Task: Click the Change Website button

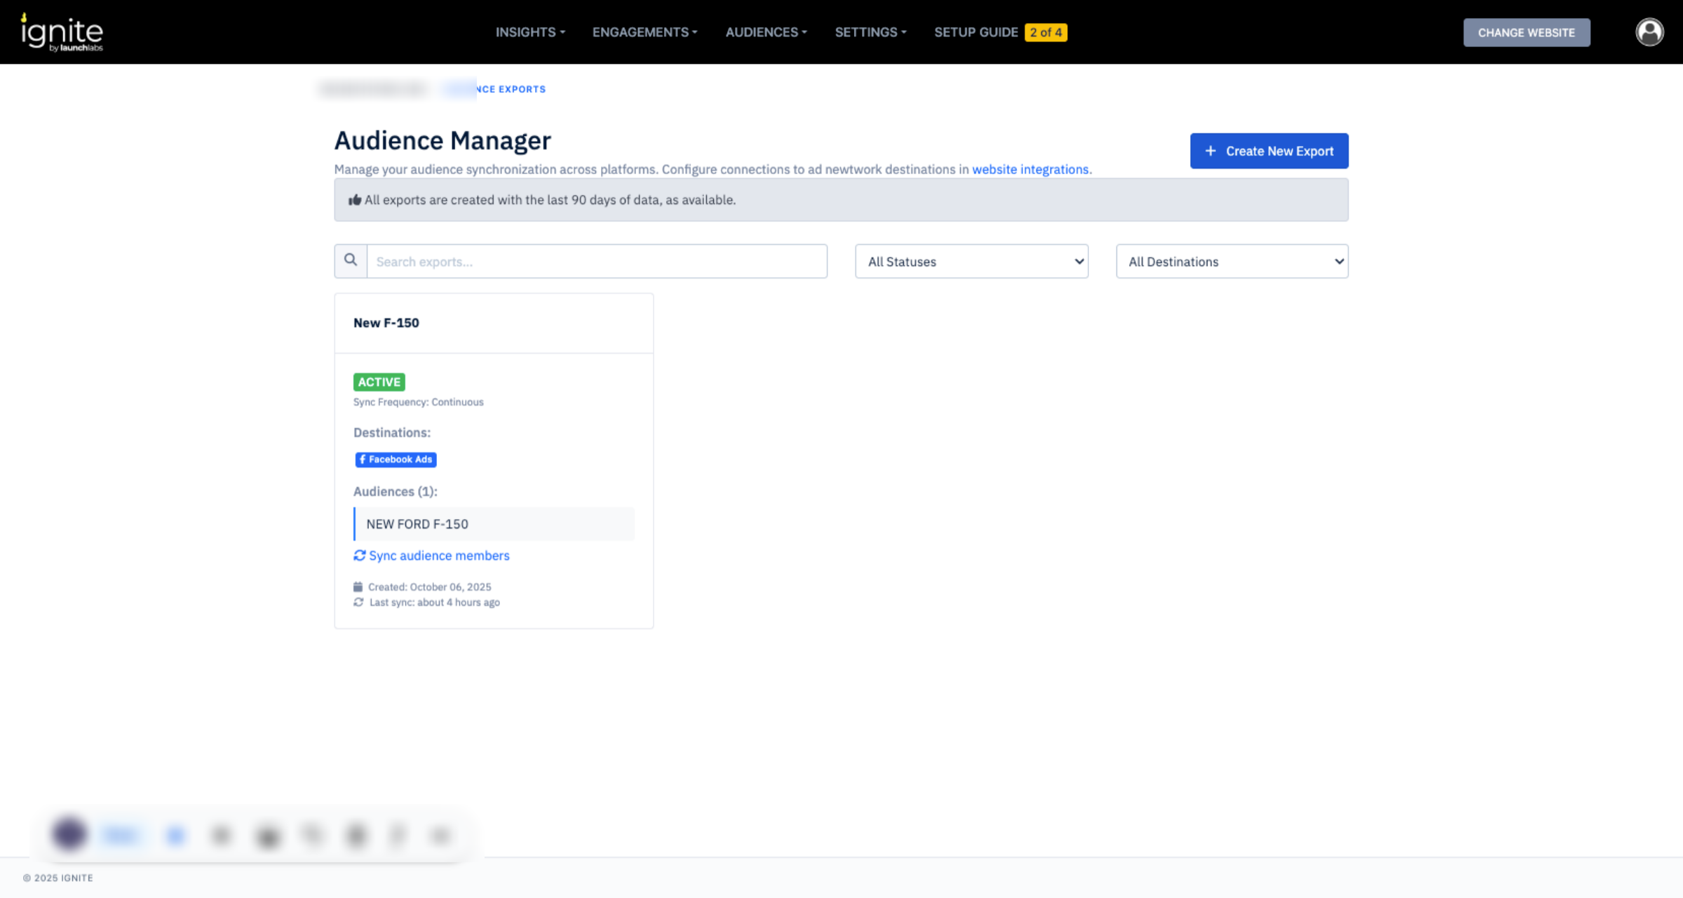Action: click(x=1526, y=32)
